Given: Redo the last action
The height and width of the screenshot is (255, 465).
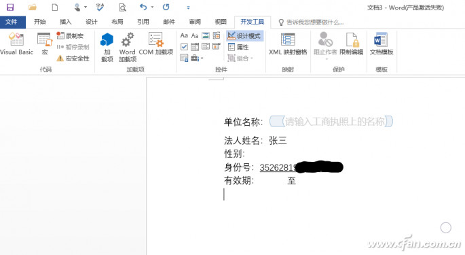Looking at the screenshot, I should tap(166, 7).
